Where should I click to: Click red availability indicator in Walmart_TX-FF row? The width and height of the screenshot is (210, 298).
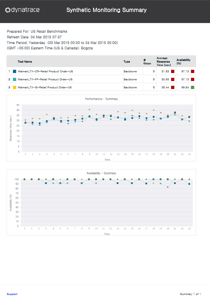coord(193,79)
